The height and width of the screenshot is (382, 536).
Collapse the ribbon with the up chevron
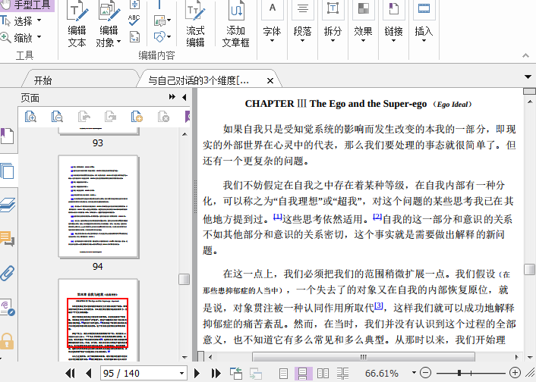point(525,55)
